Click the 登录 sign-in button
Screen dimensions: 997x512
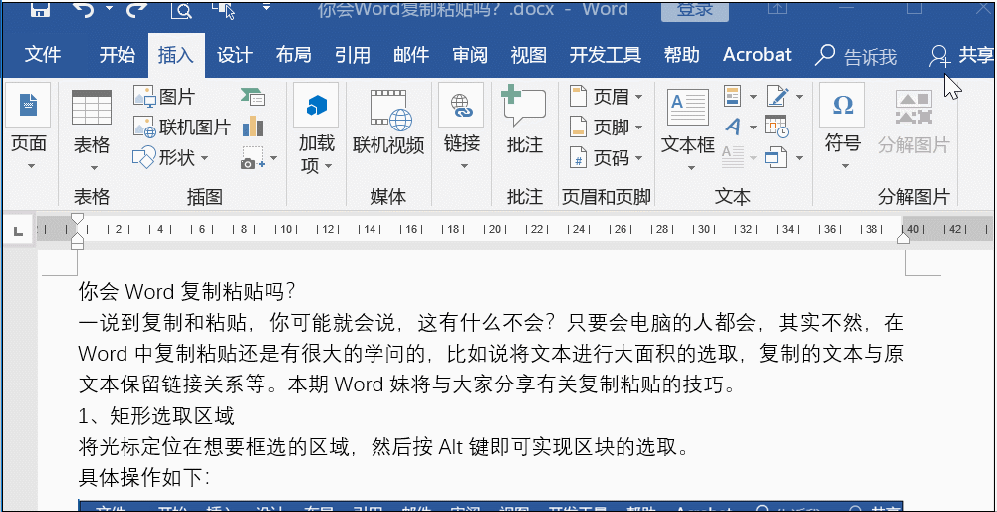(694, 10)
